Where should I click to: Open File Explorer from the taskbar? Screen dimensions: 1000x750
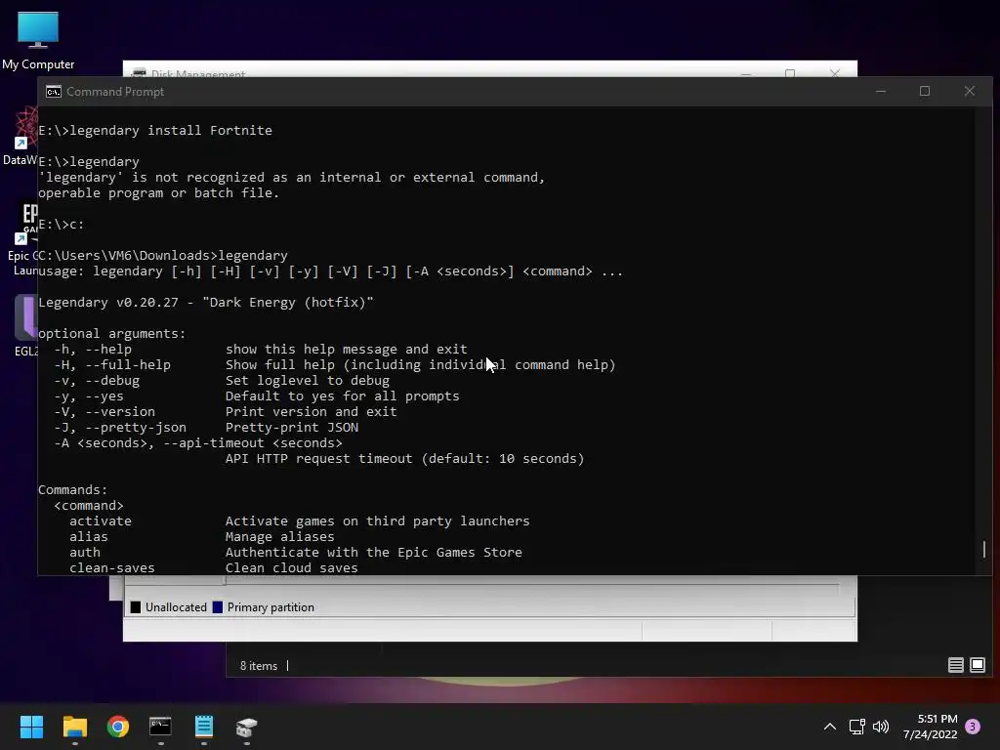coord(74,727)
